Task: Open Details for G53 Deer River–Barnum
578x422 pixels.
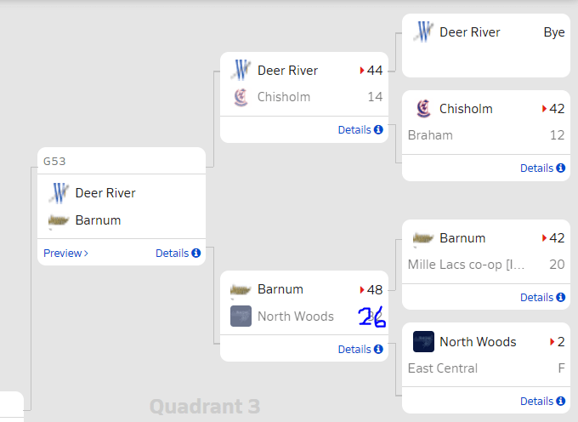Action: click(178, 253)
